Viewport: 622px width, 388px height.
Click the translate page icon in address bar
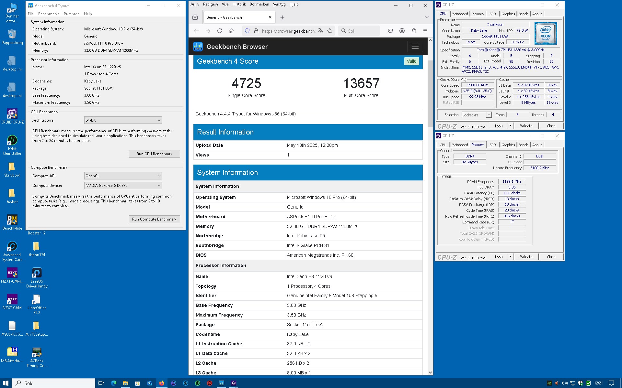click(x=320, y=31)
